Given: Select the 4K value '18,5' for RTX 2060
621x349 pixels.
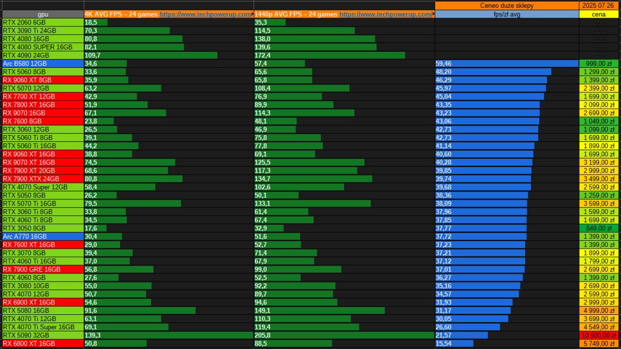Looking at the screenshot, I should click(91, 22).
